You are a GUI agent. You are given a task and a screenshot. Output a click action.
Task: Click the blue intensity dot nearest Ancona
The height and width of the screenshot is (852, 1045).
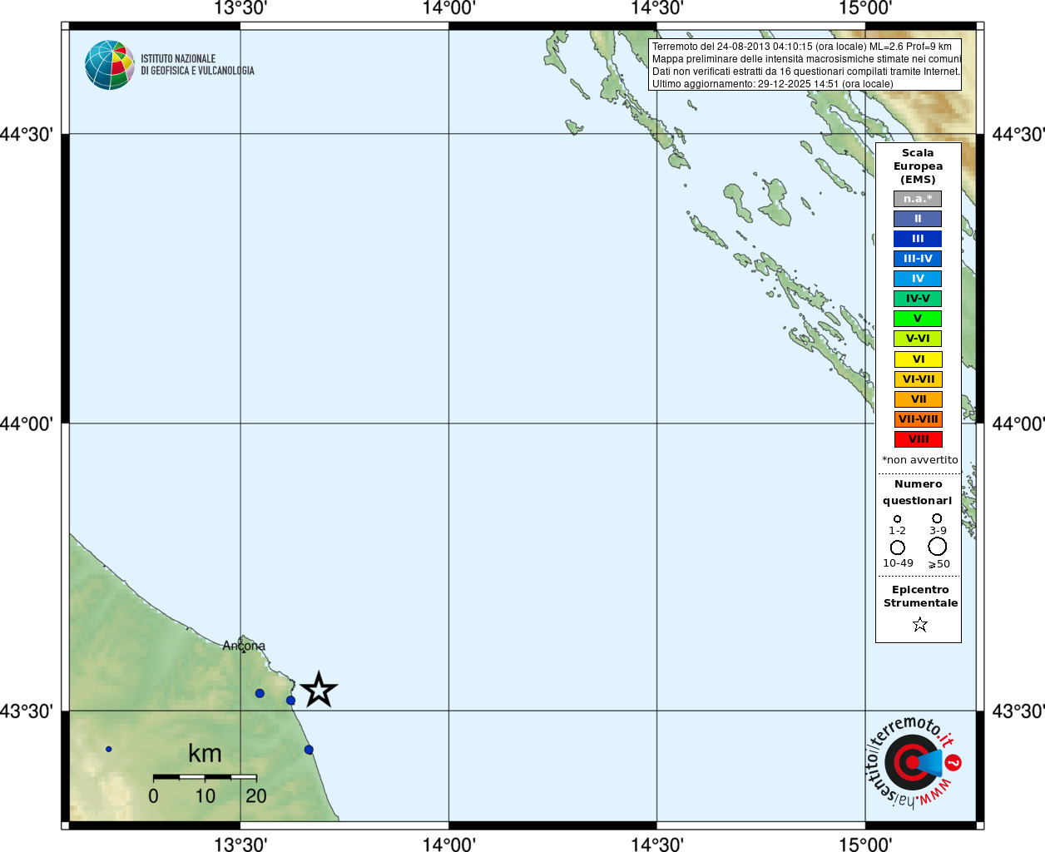[260, 693]
